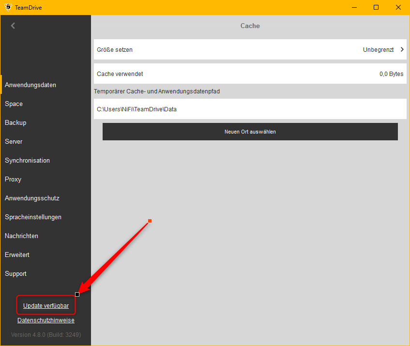The image size is (410, 346).
Task: Click the Cache page heading
Action: coord(250,26)
